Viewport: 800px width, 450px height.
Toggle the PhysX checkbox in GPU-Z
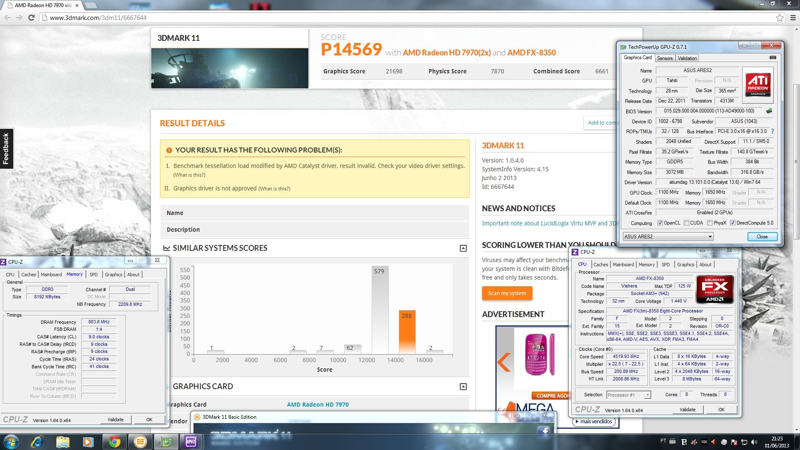pyautogui.click(x=710, y=223)
